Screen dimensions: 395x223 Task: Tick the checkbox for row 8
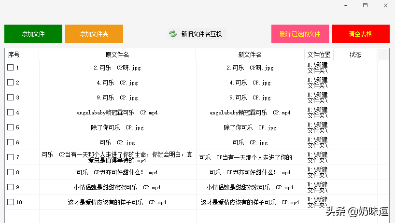pos(10,172)
